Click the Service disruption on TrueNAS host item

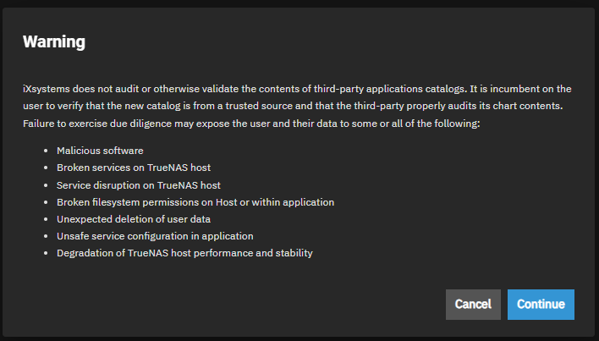point(138,184)
